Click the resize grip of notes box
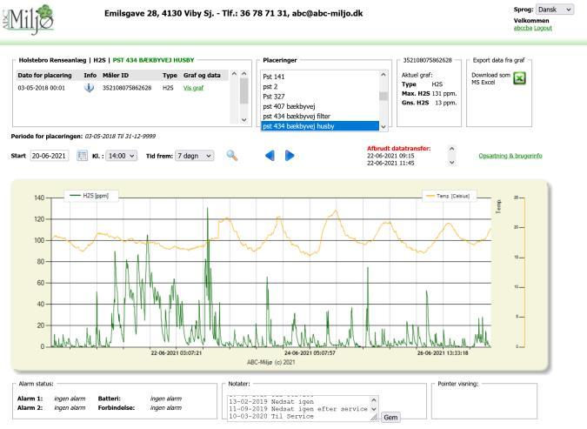The height and width of the screenshot is (429, 587). (374, 418)
